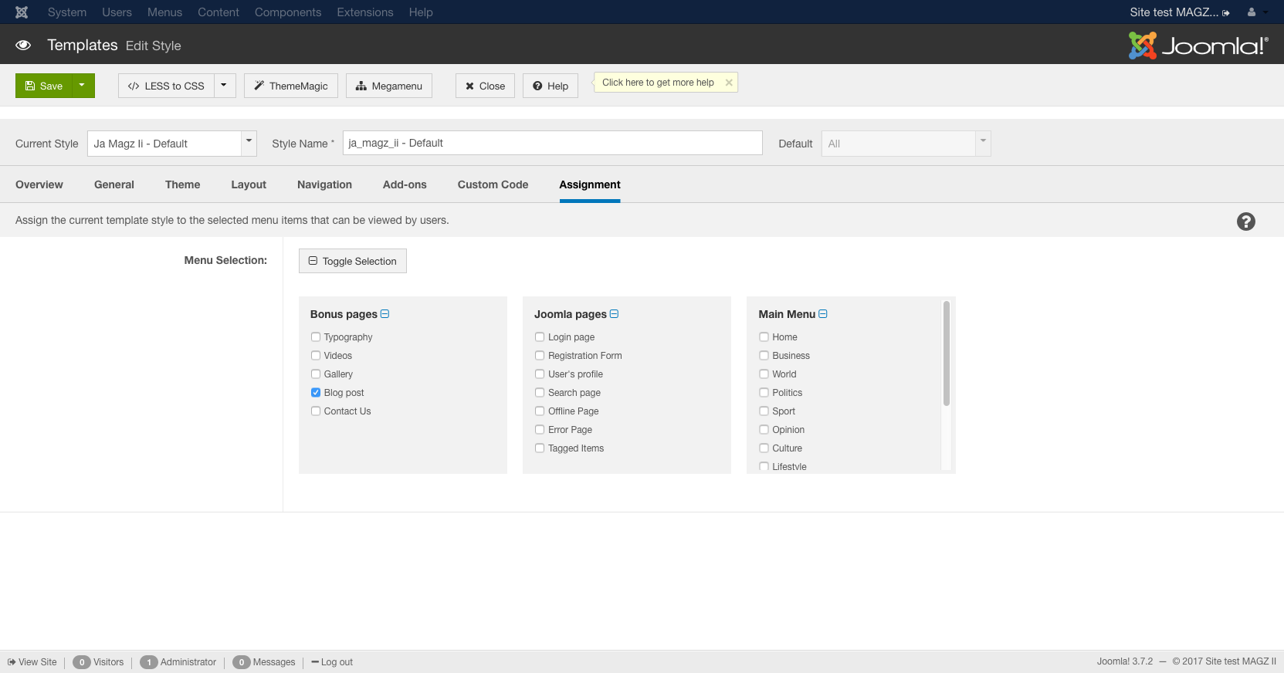
Task: Switch to the Custom Code tab
Action: [493, 184]
